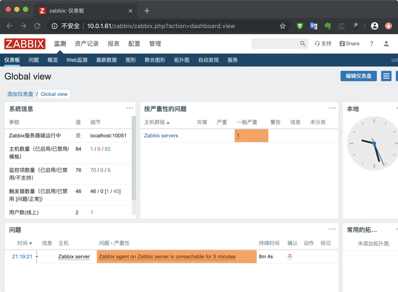Select the 仪表板 submenu tab
Viewport: 398px width, 292px height.
pyautogui.click(x=12, y=60)
